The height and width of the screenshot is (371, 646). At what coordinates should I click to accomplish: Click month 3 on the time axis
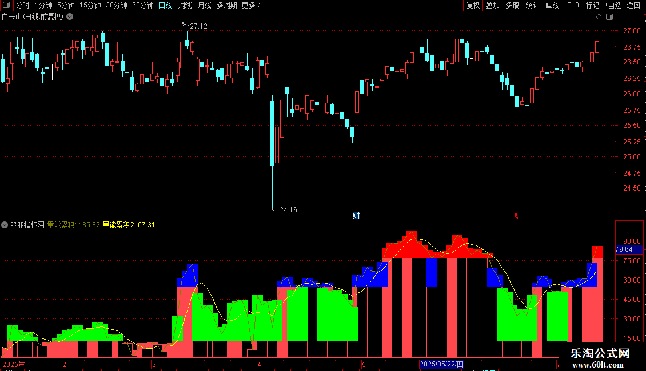pos(154,364)
